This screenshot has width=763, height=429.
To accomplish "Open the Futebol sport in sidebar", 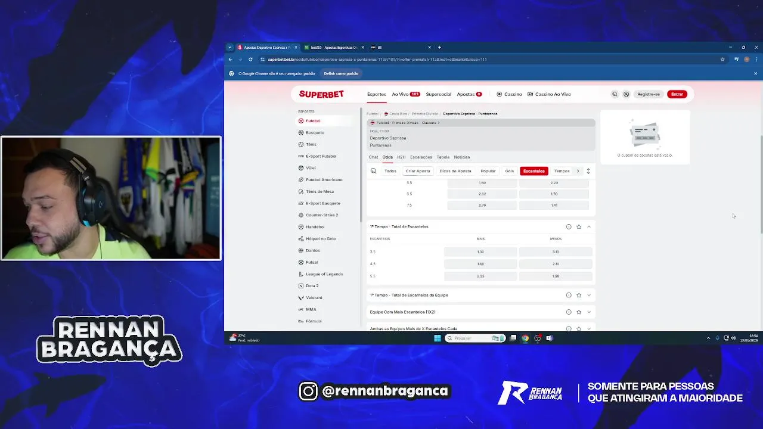I will pos(313,121).
